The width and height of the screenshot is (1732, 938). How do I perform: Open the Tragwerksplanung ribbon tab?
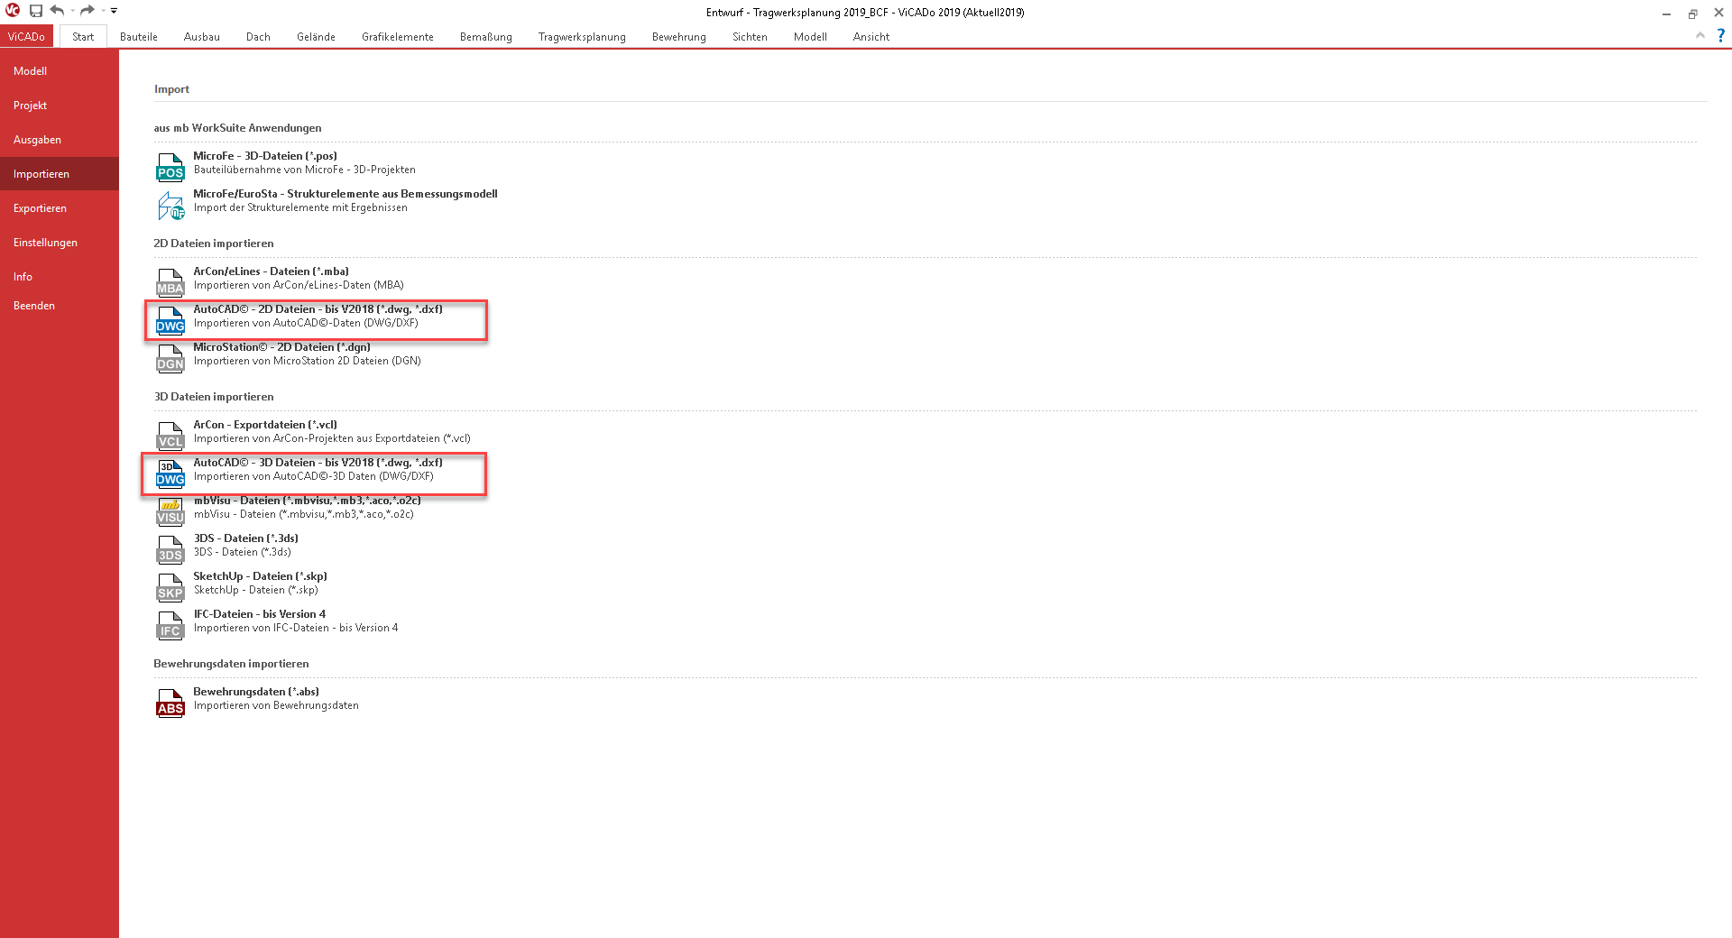click(582, 37)
